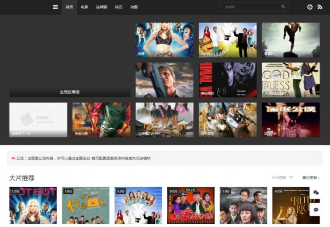This screenshot has width=330, height=227.
Task: Open the blonde woman poster in top grid
Action: point(165,40)
